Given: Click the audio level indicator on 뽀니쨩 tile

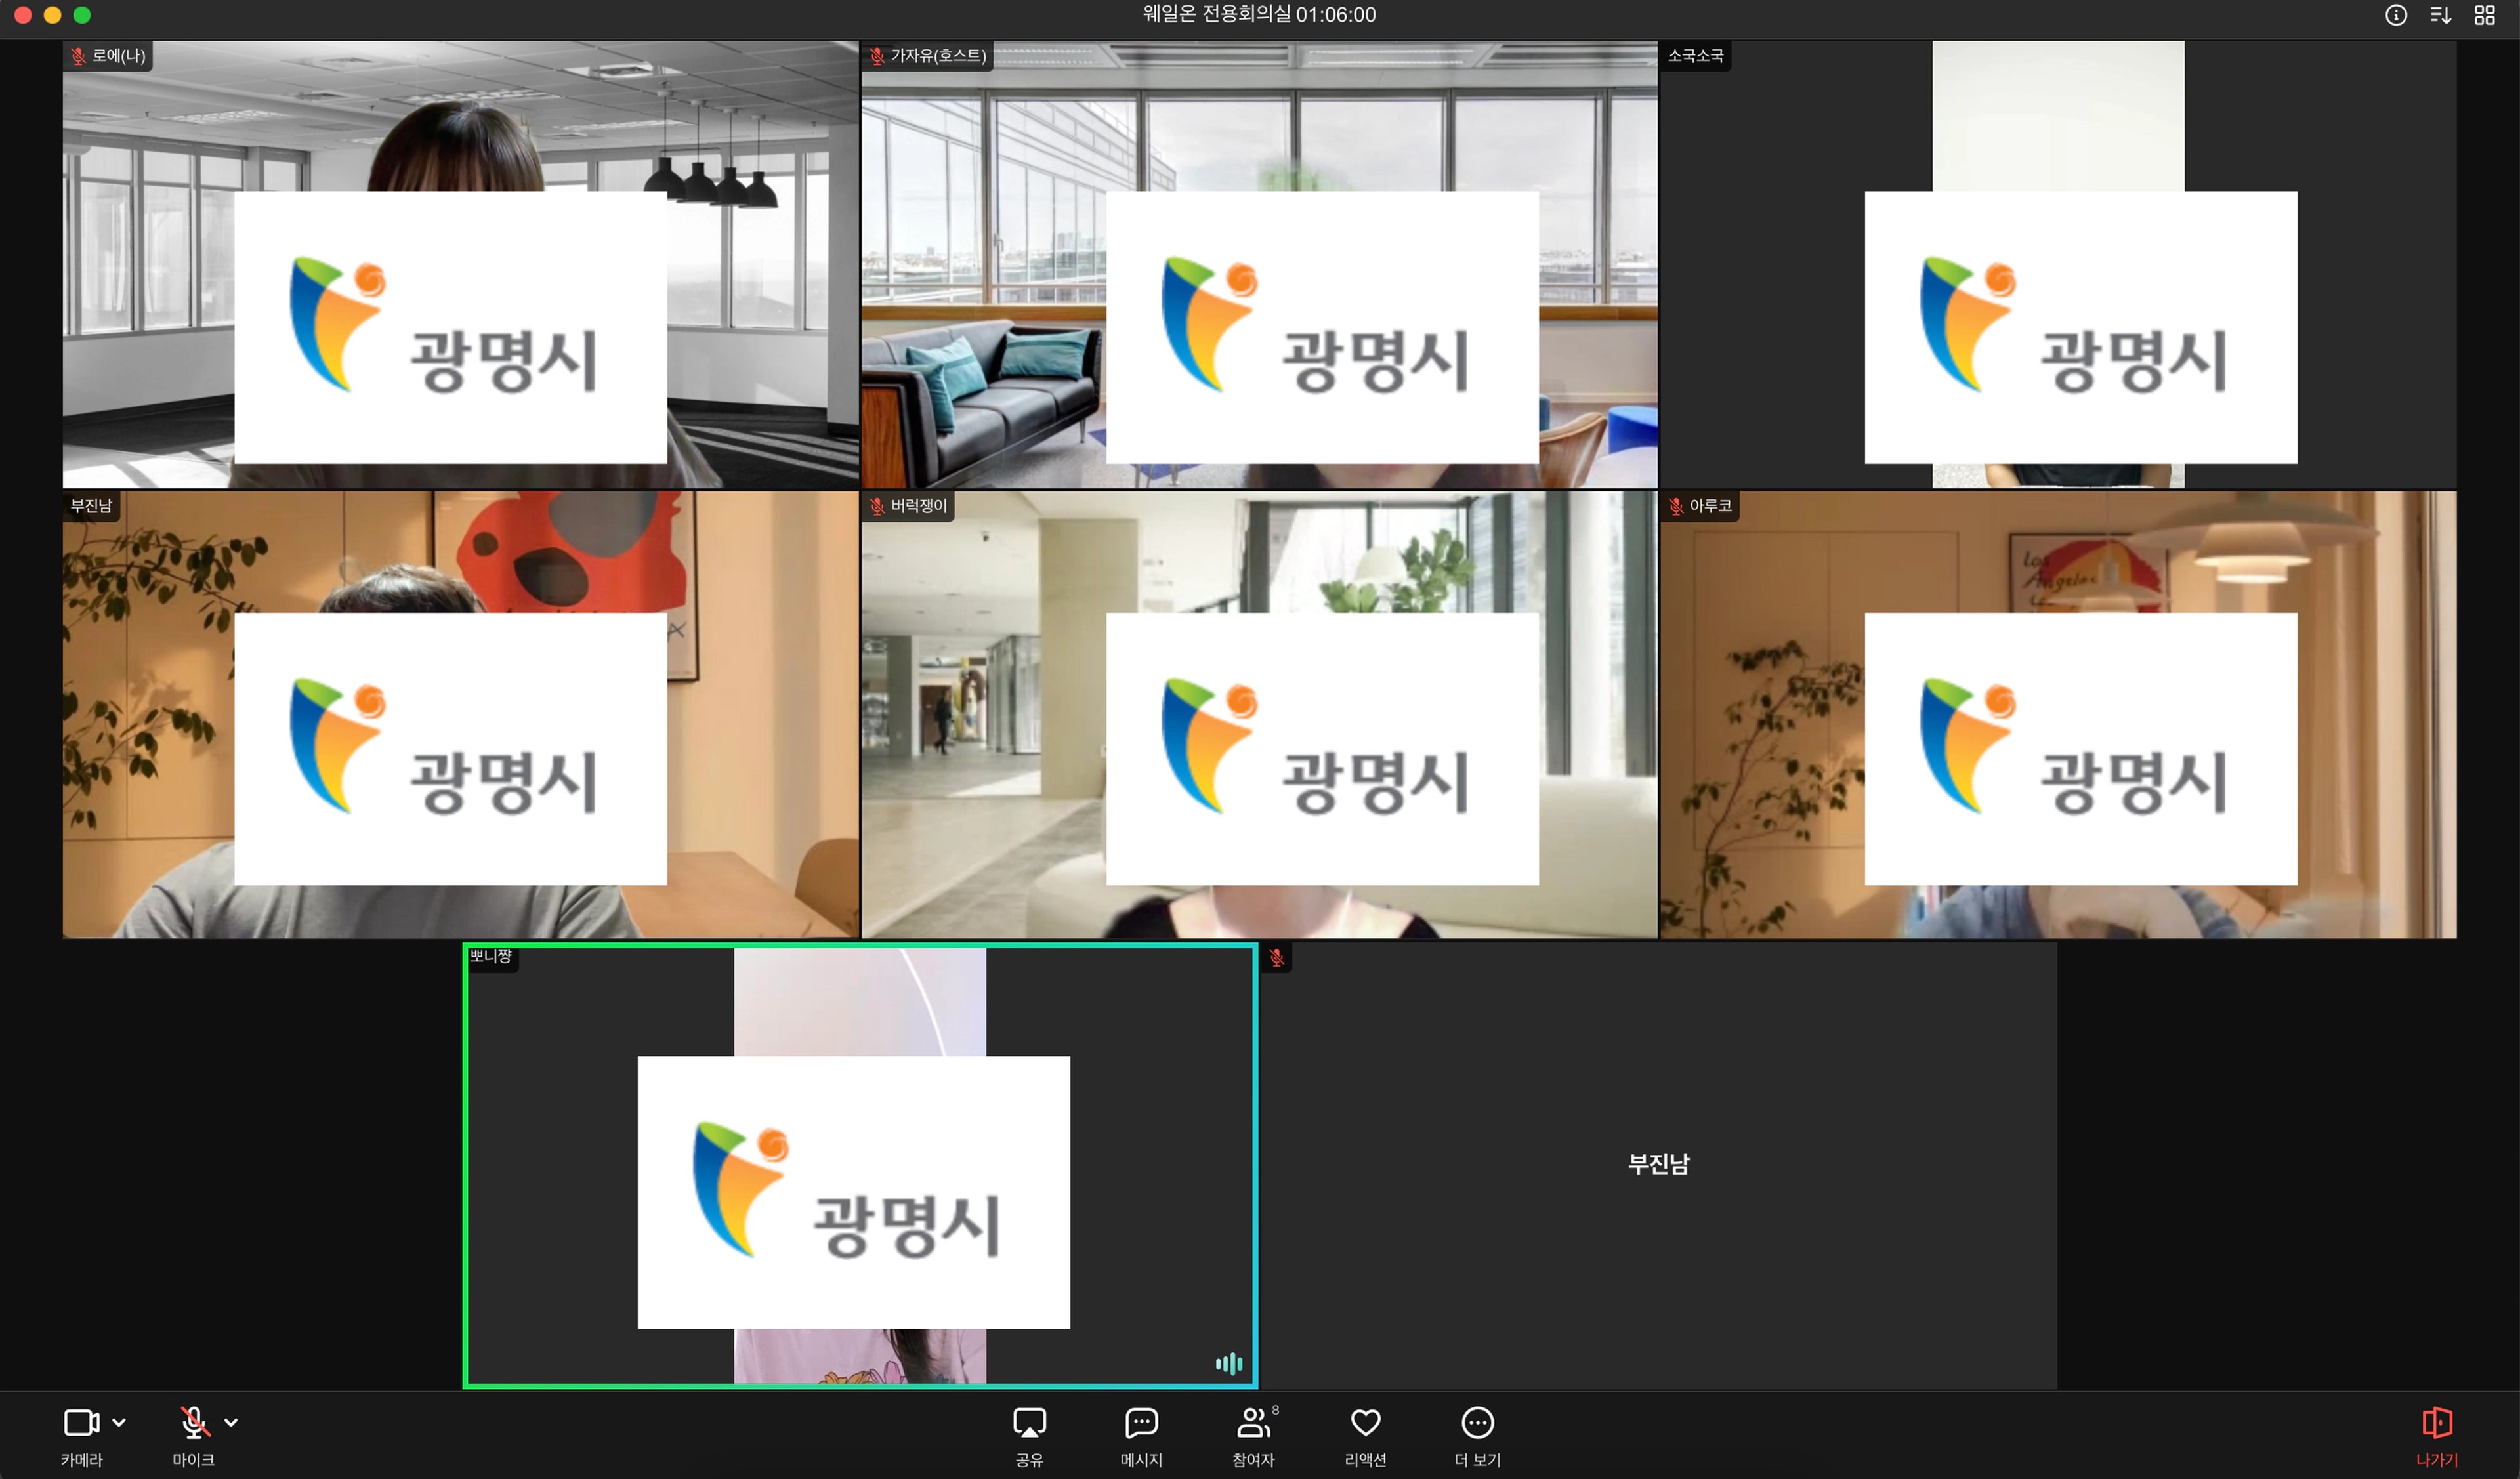Looking at the screenshot, I should [x=1229, y=1363].
